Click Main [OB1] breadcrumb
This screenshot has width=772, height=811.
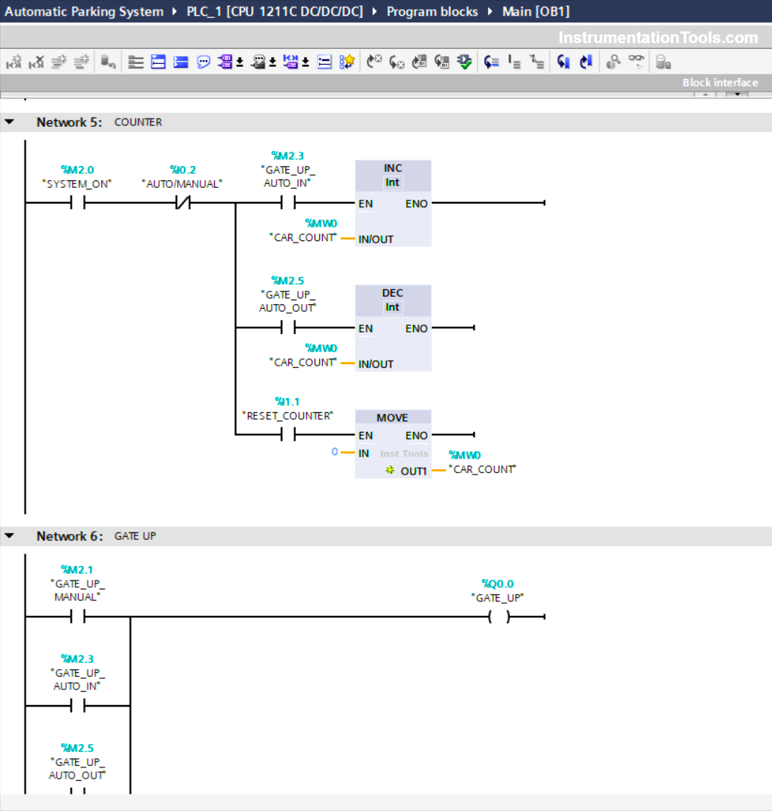535,11
